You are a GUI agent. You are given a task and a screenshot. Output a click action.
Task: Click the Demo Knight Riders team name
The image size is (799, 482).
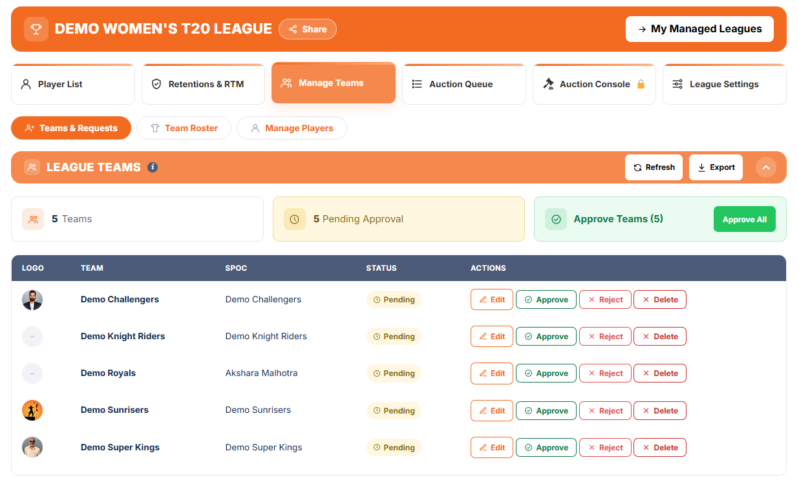(x=123, y=337)
